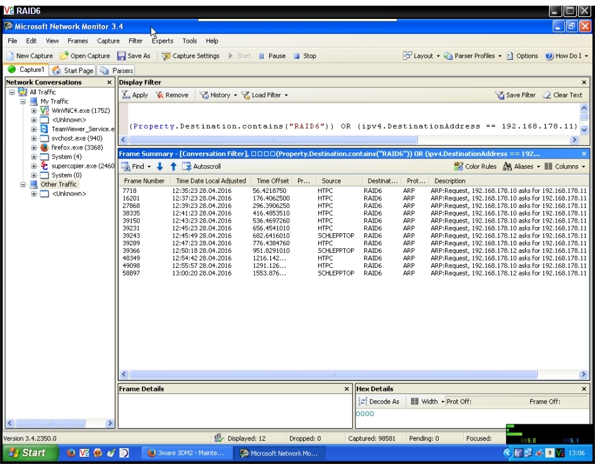Image resolution: width=595 pixels, height=464 pixels.
Task: Open Capture Settings
Action: [190, 55]
